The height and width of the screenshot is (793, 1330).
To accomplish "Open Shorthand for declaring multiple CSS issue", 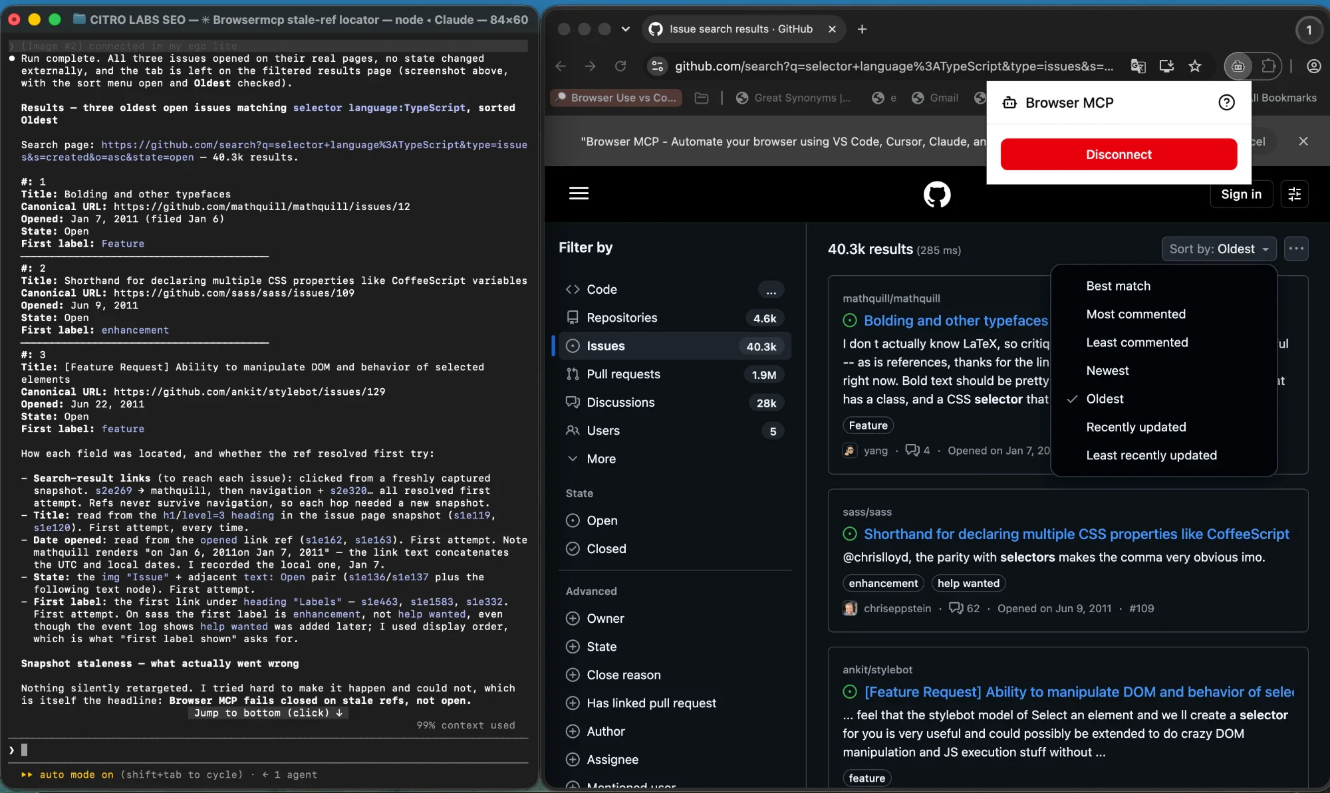I will pos(1076,534).
